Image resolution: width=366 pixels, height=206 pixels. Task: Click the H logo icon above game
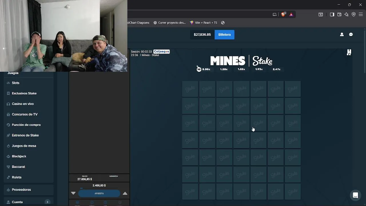tap(349, 52)
